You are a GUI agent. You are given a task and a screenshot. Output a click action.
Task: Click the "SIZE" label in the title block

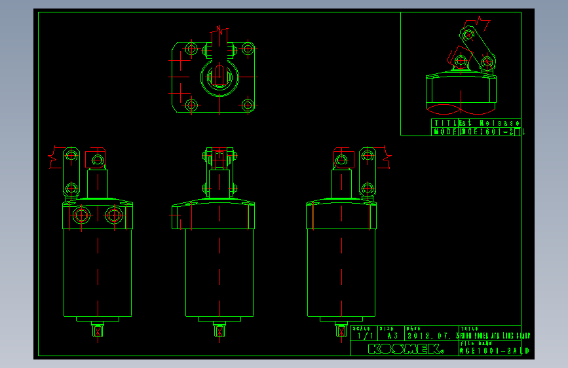click(x=387, y=329)
